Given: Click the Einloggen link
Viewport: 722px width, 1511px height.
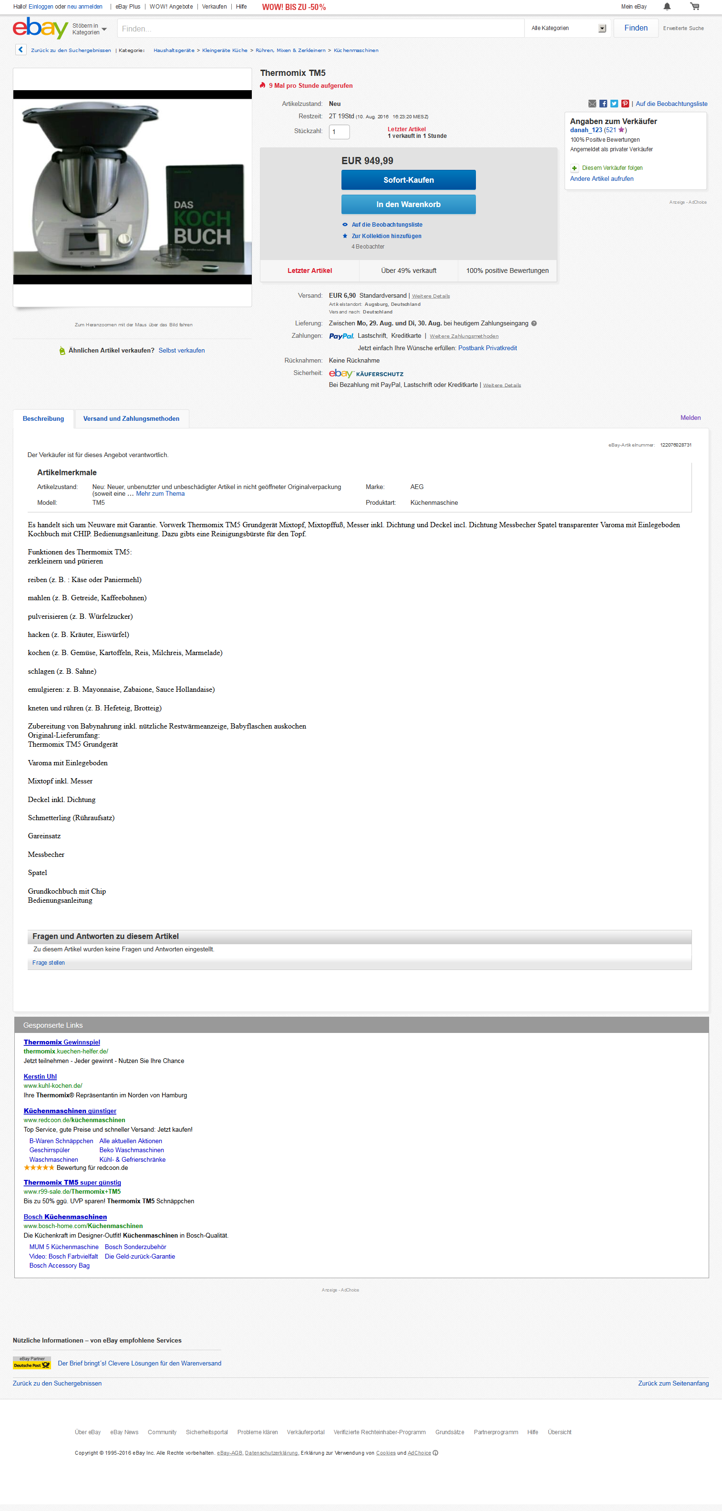Looking at the screenshot, I should coord(41,7).
